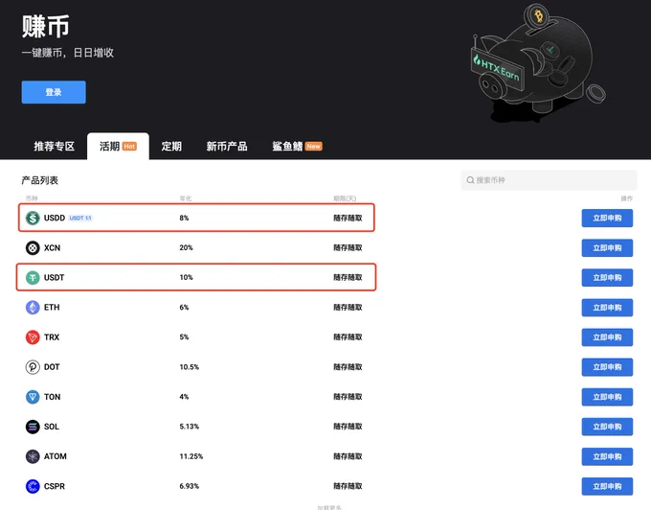651x510 pixels.
Task: Click the New badge on 鲨鱼鳍 tab
Action: [313, 147]
